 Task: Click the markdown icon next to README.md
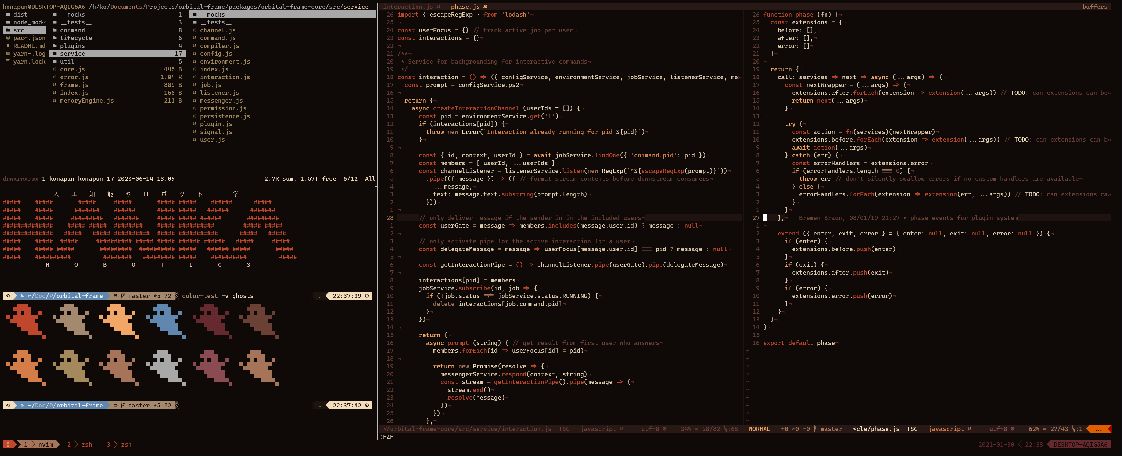[x=8, y=46]
